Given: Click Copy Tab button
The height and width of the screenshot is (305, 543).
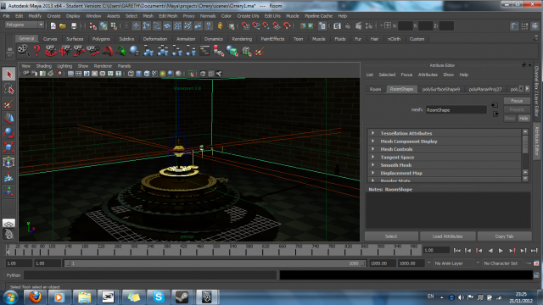Looking at the screenshot, I should pos(504,236).
